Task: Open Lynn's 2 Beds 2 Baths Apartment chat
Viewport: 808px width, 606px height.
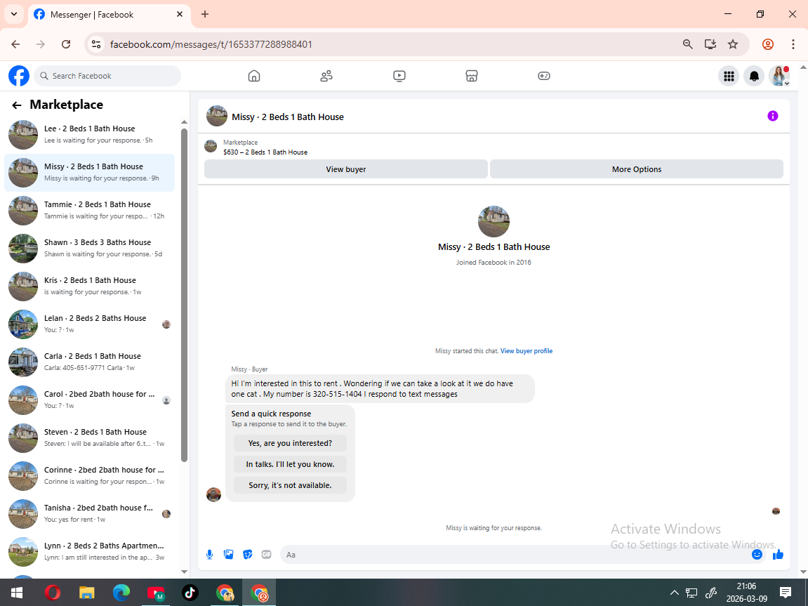Action: coord(90,551)
